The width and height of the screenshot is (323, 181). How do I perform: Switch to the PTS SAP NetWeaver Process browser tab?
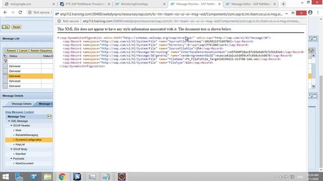(x=85, y=4)
